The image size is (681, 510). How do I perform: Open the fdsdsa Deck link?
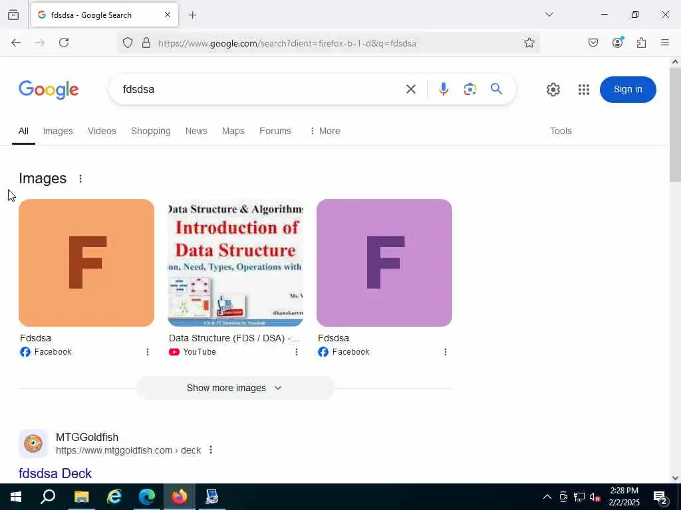pos(55,473)
